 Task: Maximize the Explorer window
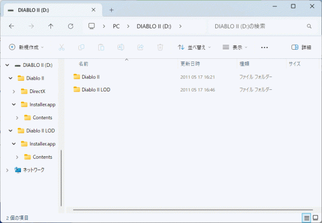[x=293, y=6]
